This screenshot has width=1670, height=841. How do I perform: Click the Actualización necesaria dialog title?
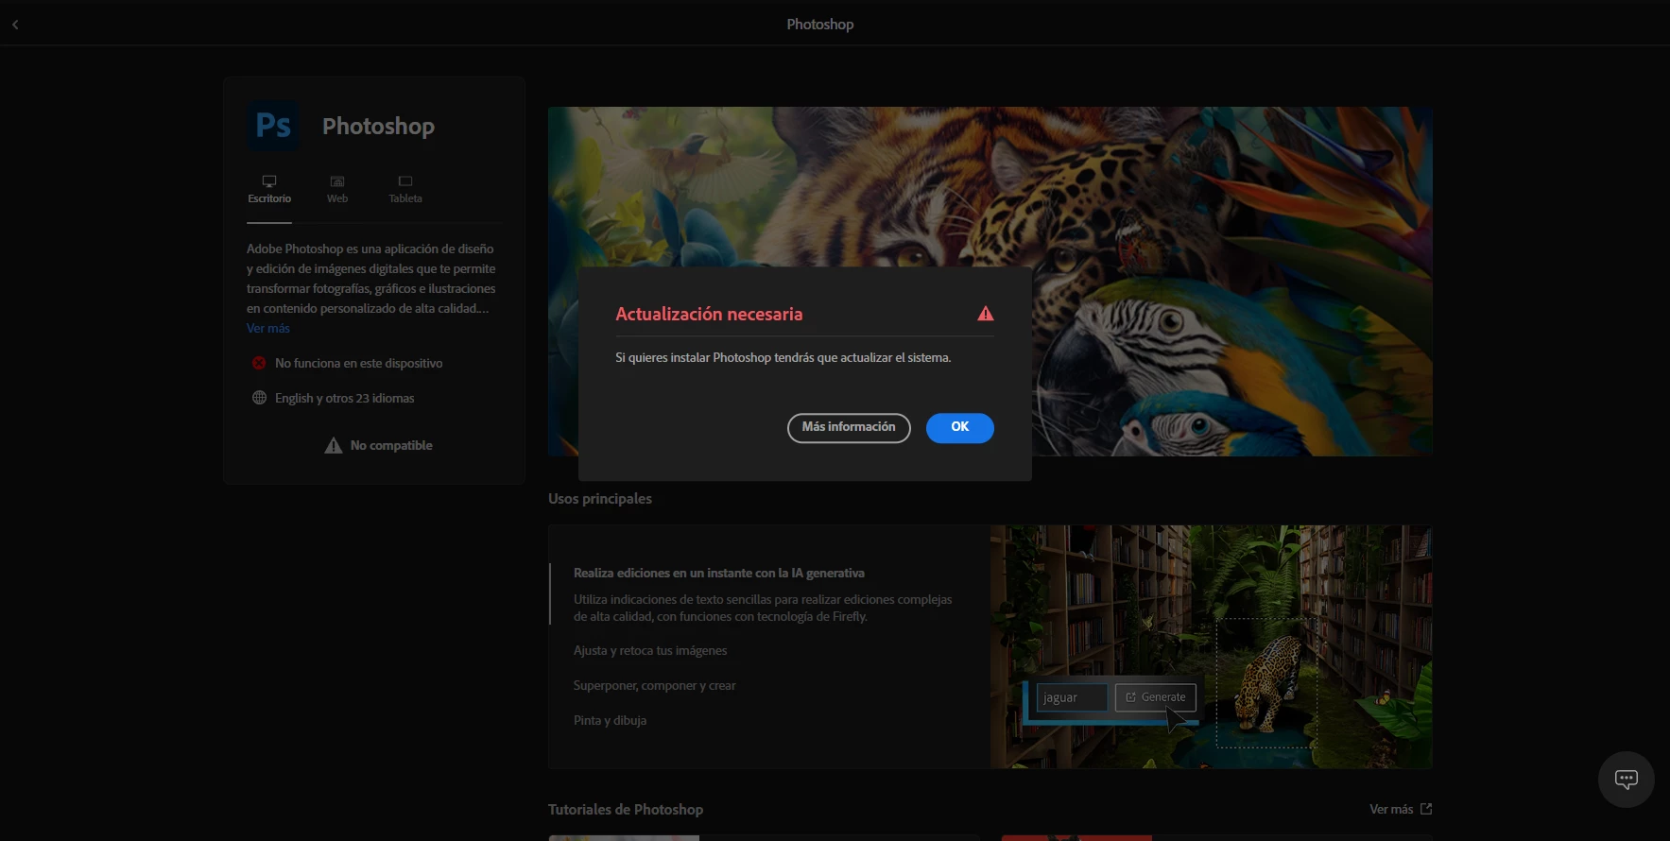[709, 314]
